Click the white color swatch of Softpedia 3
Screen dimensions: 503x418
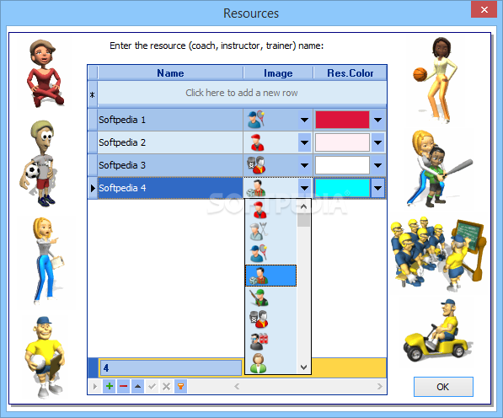pyautogui.click(x=342, y=165)
